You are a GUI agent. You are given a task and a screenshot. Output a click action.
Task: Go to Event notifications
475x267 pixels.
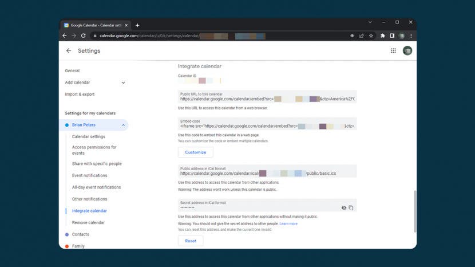point(89,175)
